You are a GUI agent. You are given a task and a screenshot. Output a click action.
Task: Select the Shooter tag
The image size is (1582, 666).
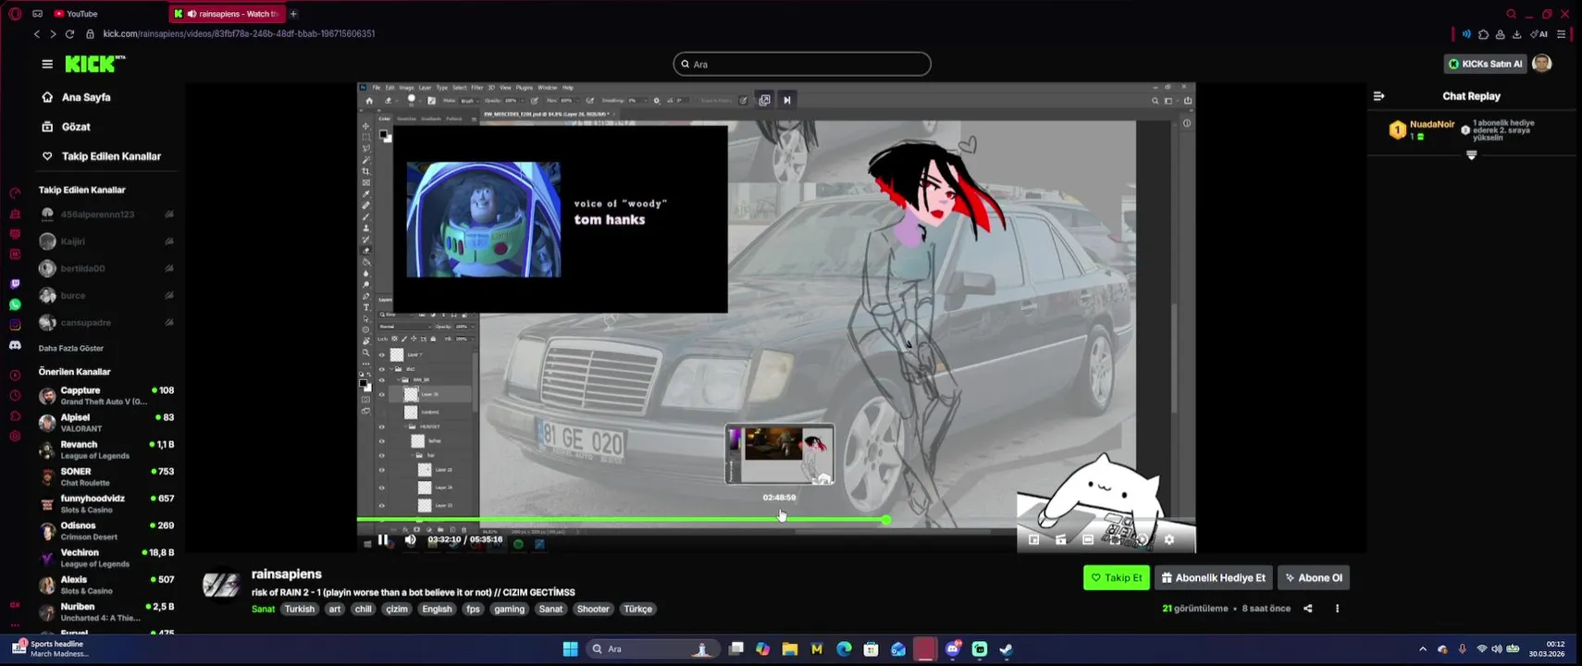593,610
